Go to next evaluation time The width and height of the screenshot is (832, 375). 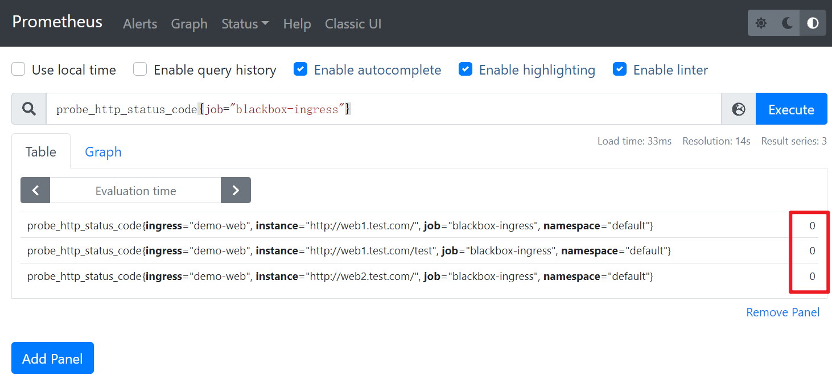236,191
